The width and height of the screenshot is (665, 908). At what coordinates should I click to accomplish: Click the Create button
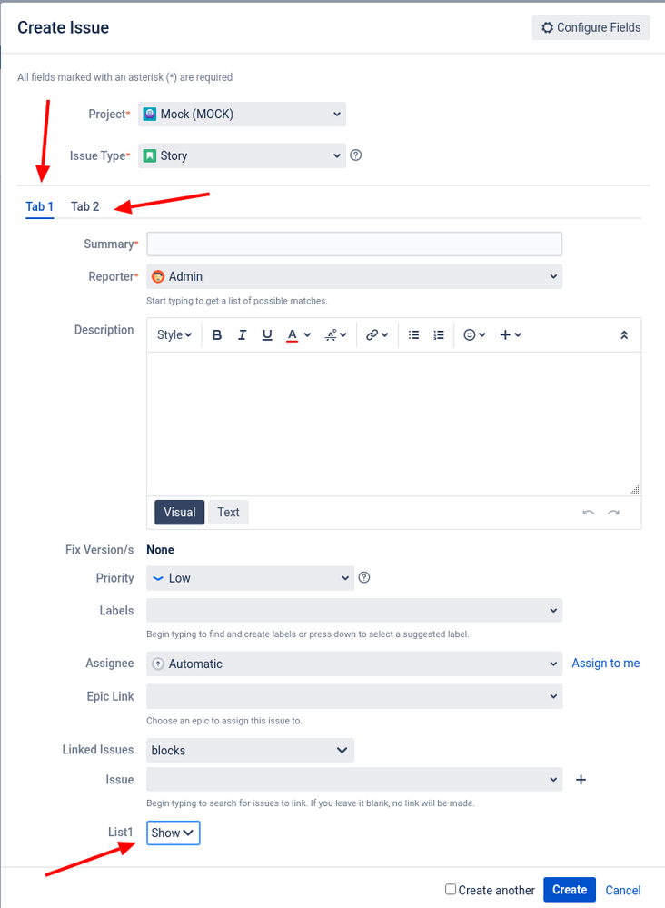pyautogui.click(x=570, y=890)
